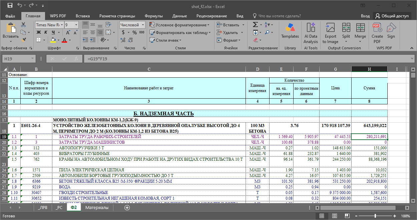Viewport: 417px width, 220px height.
Task: Click the Clear eraser icon
Action: click(255, 40)
